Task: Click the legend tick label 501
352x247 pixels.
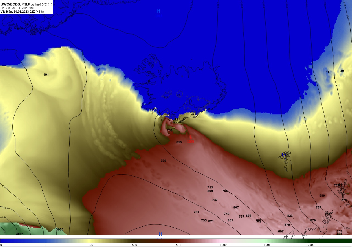Action: click(178, 245)
